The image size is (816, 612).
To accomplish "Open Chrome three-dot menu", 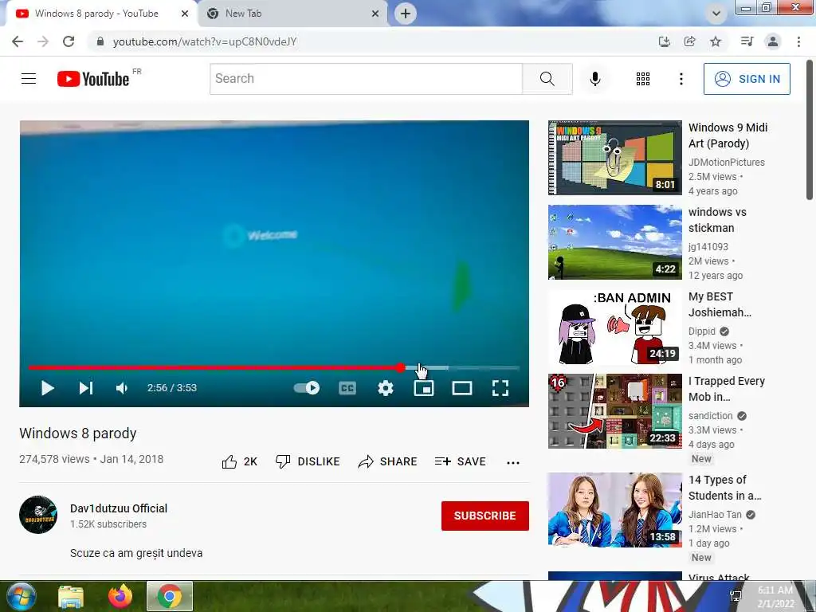I will (798, 41).
